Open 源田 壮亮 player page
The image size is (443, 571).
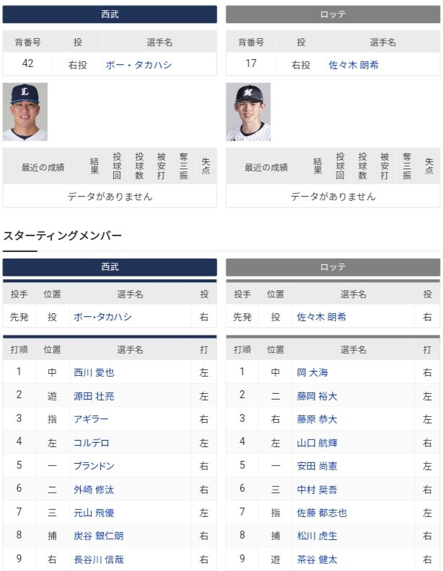(x=94, y=396)
